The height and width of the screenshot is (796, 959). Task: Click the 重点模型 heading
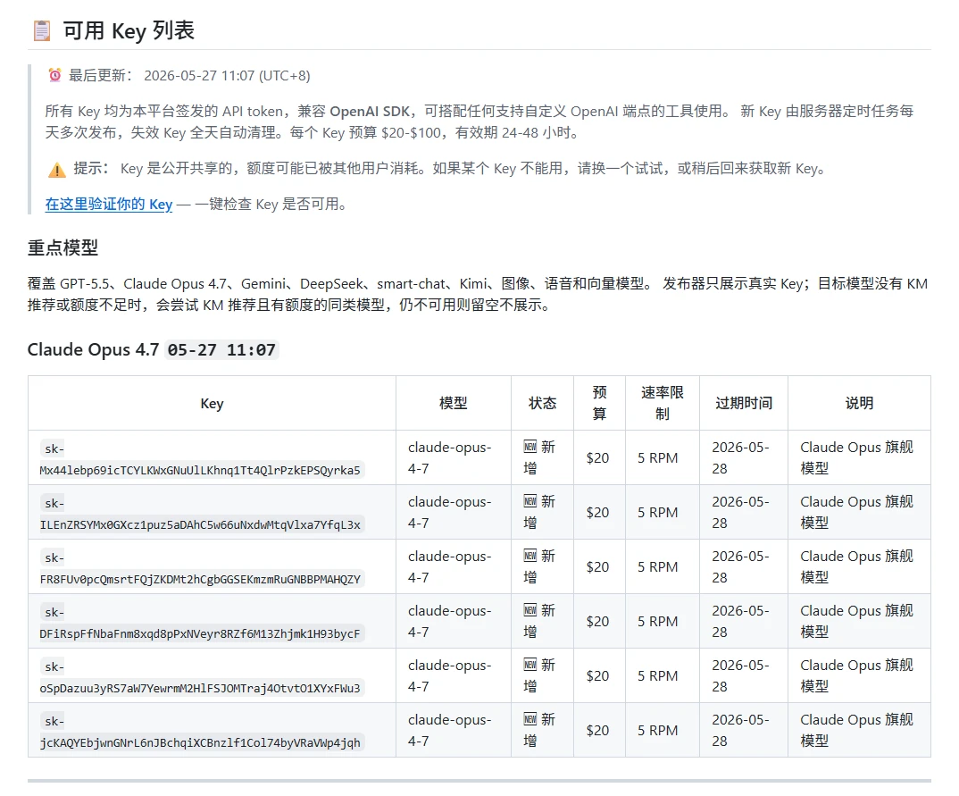point(63,247)
